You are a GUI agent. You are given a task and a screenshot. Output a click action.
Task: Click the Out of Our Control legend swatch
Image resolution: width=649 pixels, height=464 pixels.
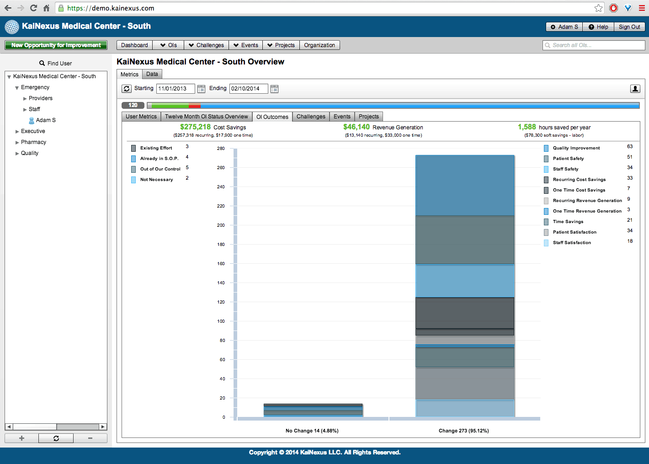[133, 169]
